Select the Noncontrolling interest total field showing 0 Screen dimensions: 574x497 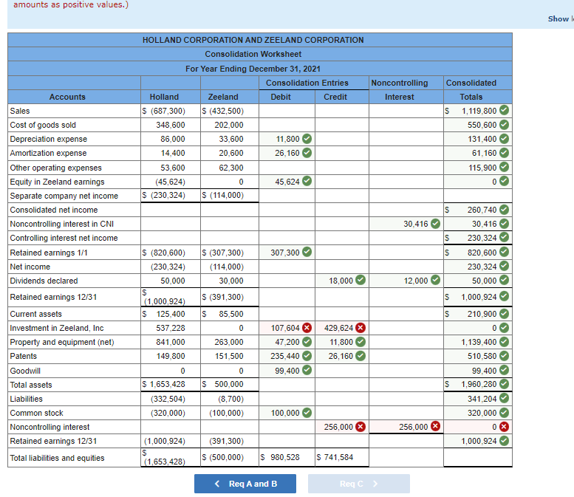point(478,427)
